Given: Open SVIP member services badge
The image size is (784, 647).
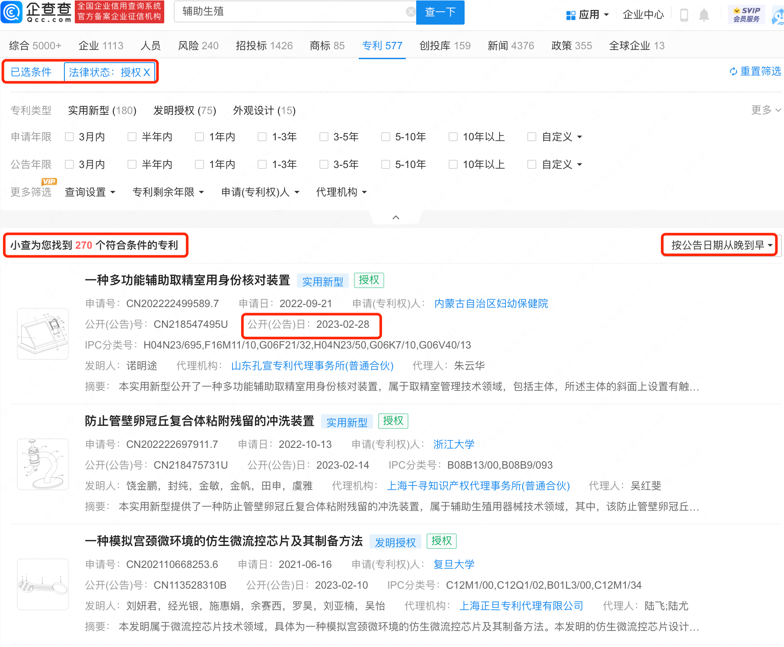Looking at the screenshot, I should click(746, 15).
